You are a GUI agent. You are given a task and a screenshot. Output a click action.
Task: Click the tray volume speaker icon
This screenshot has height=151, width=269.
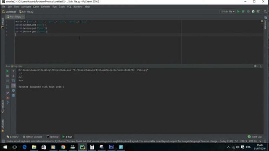(237, 147)
